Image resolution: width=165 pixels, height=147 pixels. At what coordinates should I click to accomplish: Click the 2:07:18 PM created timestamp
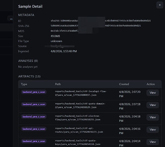[130, 106]
